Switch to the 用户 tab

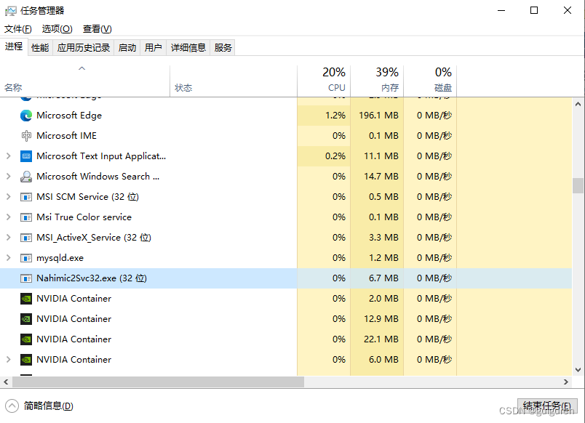(154, 48)
